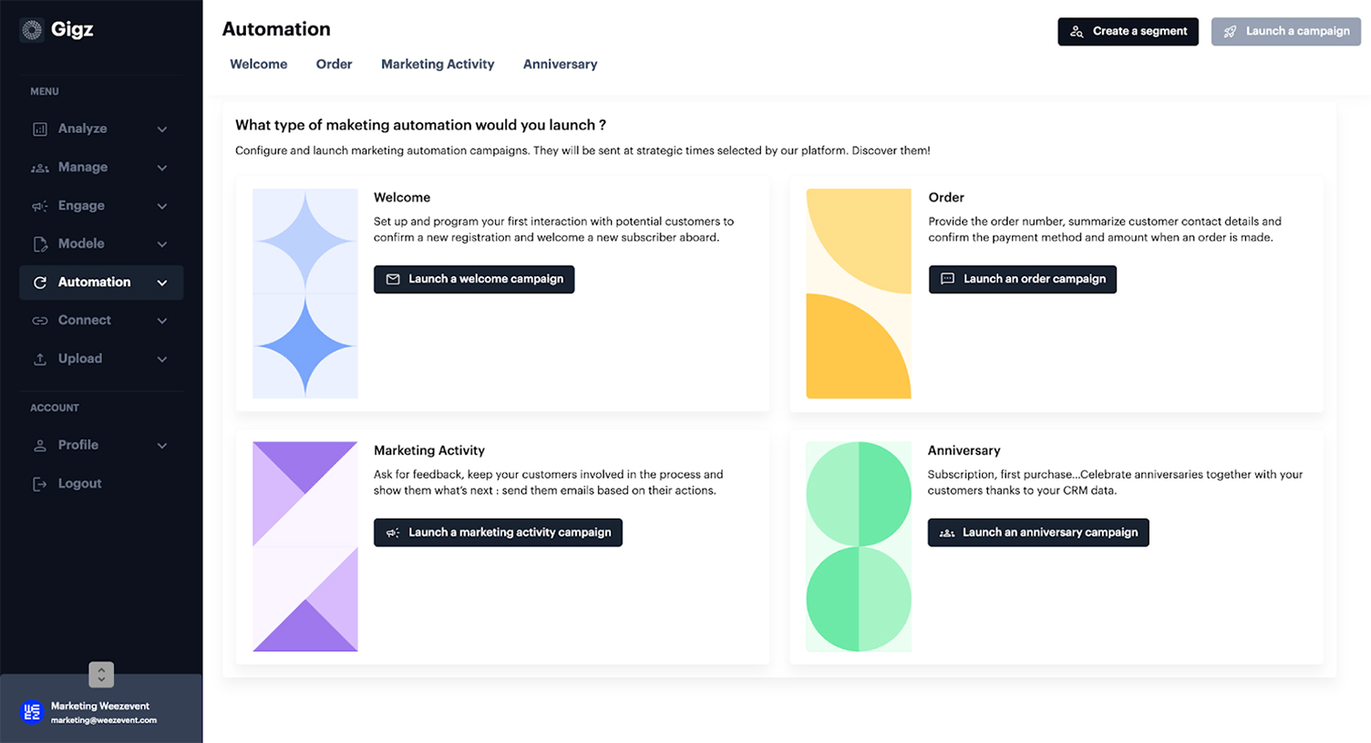The image size is (1371, 743).
Task: Click the Manage people icon in sidebar
Action: coord(40,168)
